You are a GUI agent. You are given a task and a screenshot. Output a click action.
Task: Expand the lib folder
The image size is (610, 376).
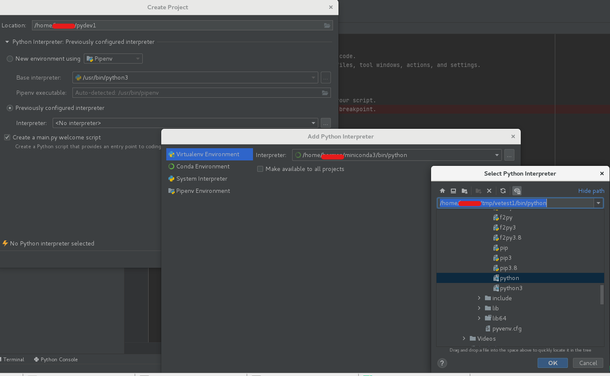[479, 308]
